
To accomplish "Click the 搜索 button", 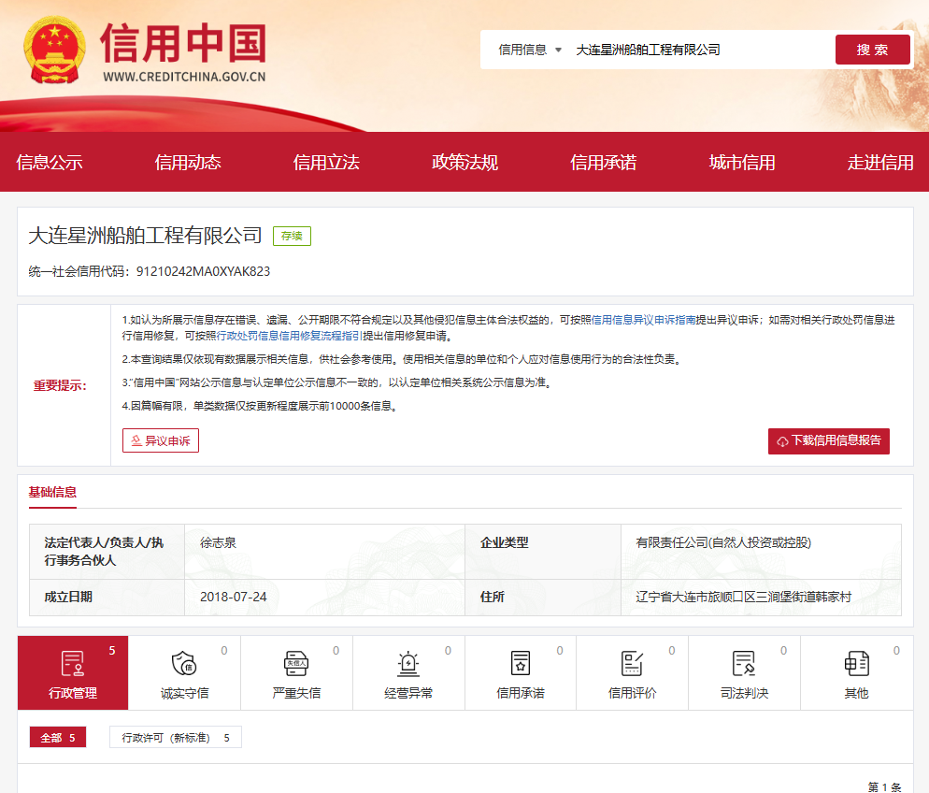I will (x=872, y=50).
